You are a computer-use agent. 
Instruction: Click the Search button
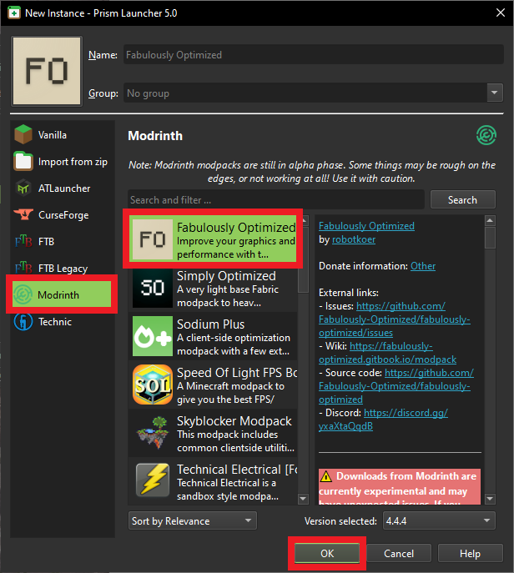coord(463,200)
